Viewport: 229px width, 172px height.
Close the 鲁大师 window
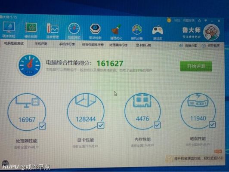click(219, 21)
